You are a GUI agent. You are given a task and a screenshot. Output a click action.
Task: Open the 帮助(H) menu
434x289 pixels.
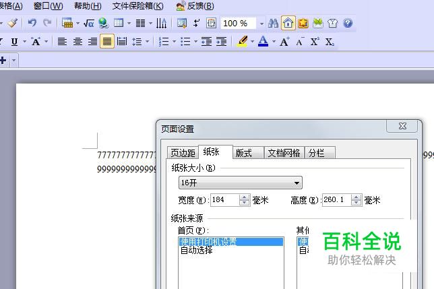pyautogui.click(x=88, y=6)
